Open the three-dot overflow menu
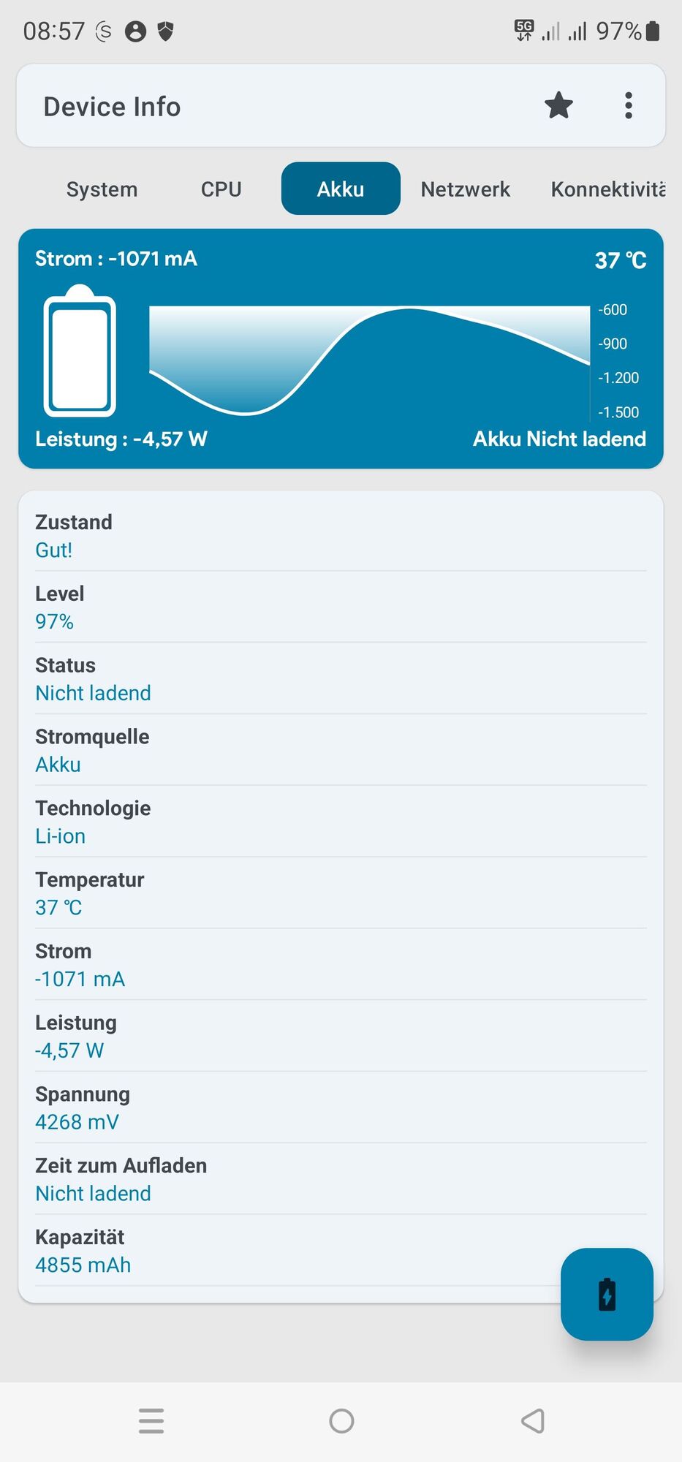 pos(628,105)
